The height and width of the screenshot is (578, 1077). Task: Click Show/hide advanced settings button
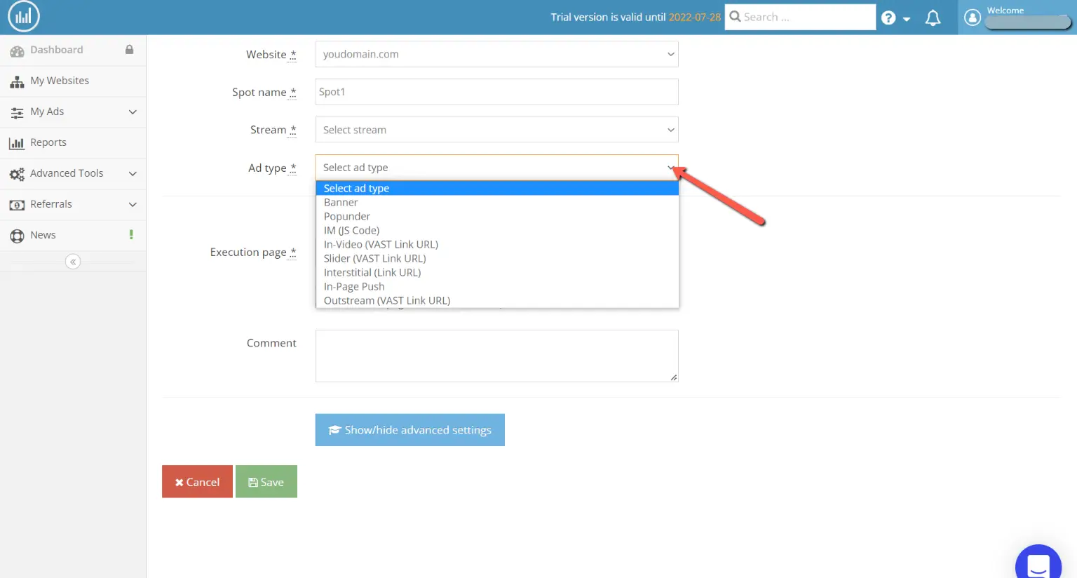pos(409,430)
